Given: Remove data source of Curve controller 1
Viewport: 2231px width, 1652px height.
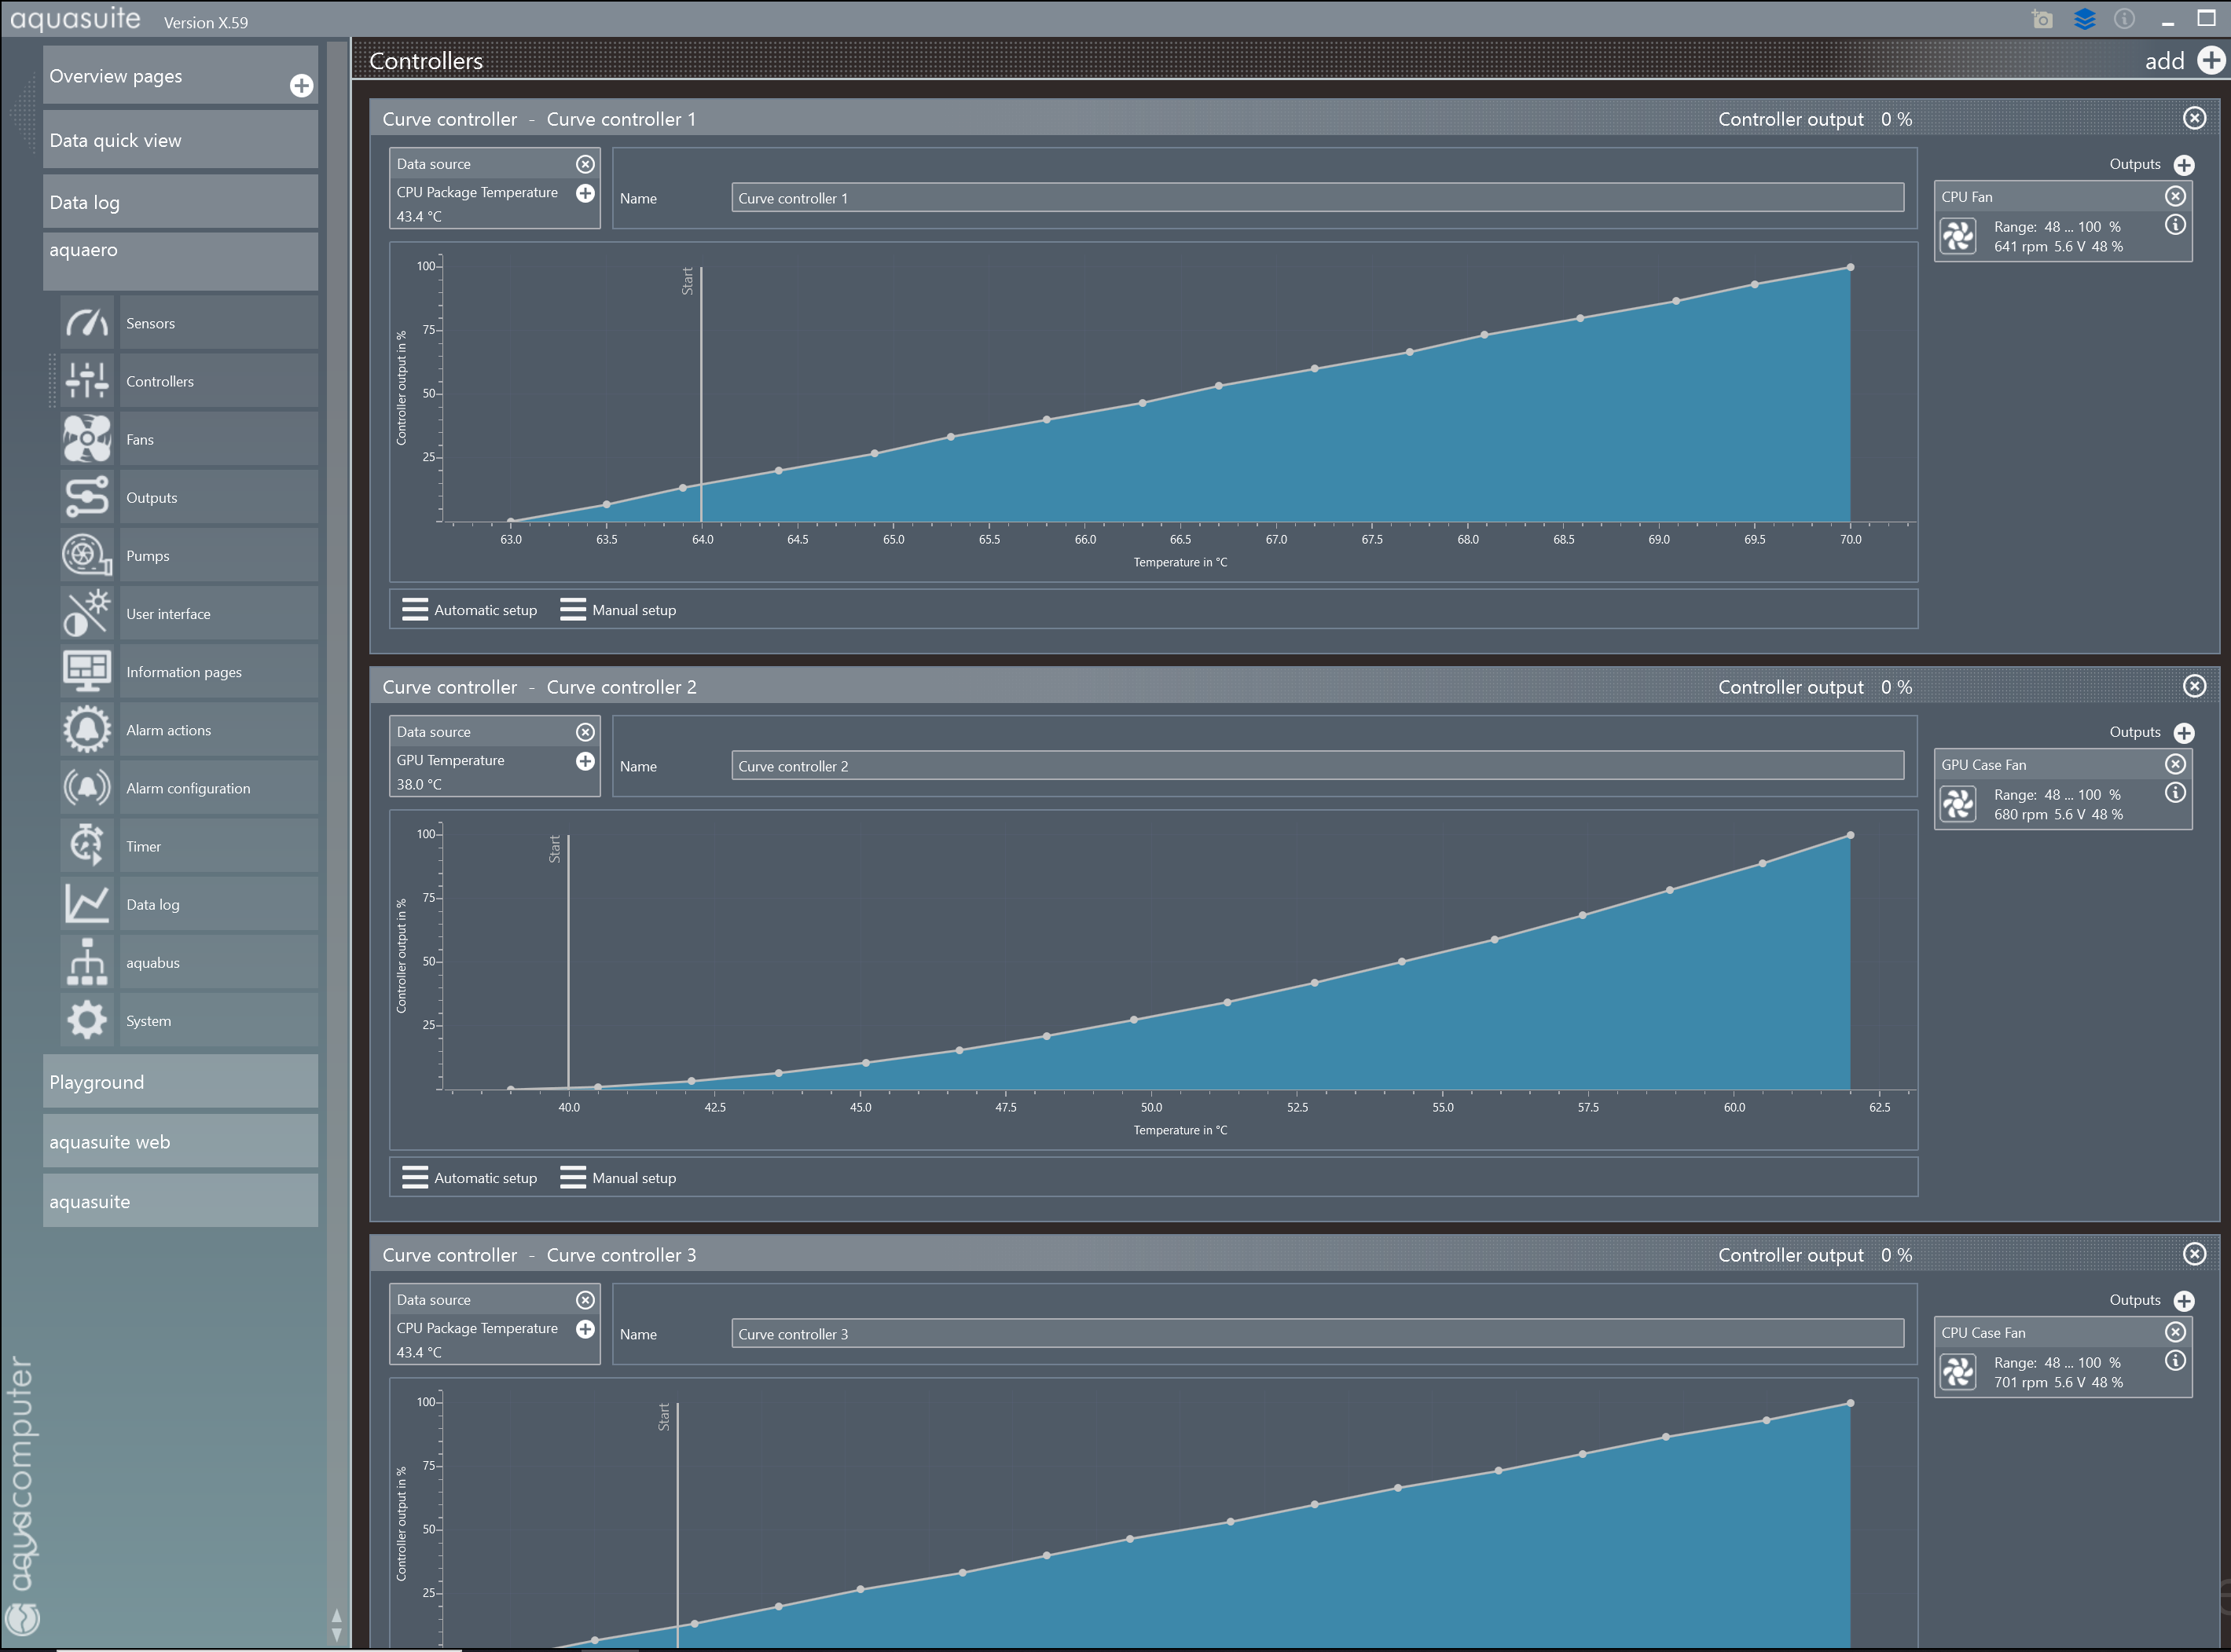Looking at the screenshot, I should (585, 164).
